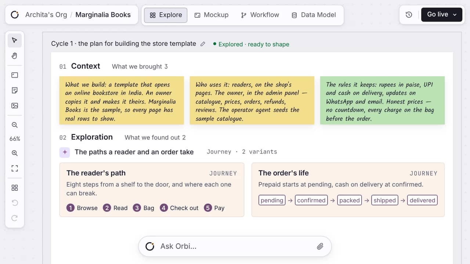Click the 'packed' status chip
470x264 pixels.
click(x=350, y=200)
